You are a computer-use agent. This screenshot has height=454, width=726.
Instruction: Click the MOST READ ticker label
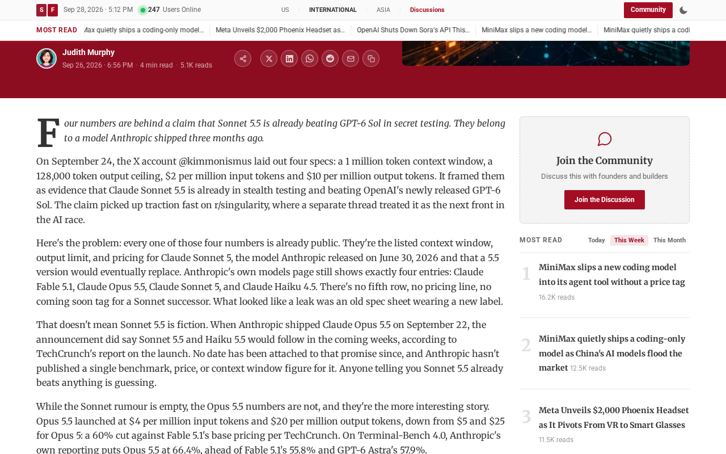pos(57,30)
